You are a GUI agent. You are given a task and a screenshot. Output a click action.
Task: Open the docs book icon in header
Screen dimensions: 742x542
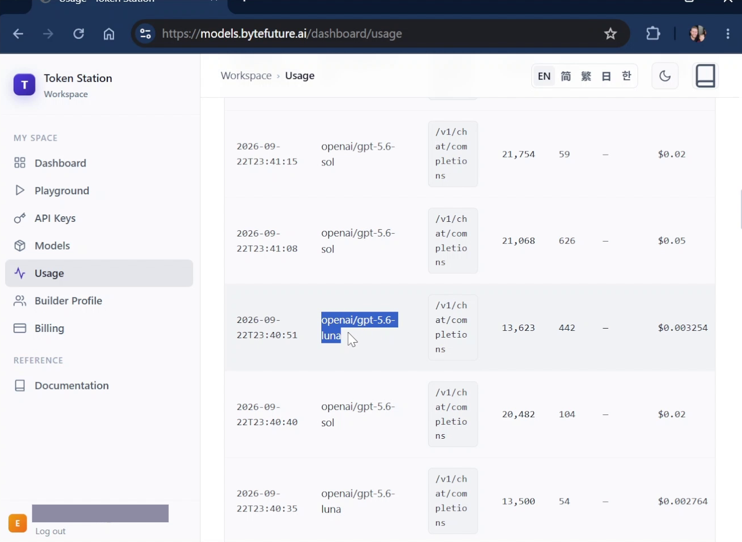[705, 76]
